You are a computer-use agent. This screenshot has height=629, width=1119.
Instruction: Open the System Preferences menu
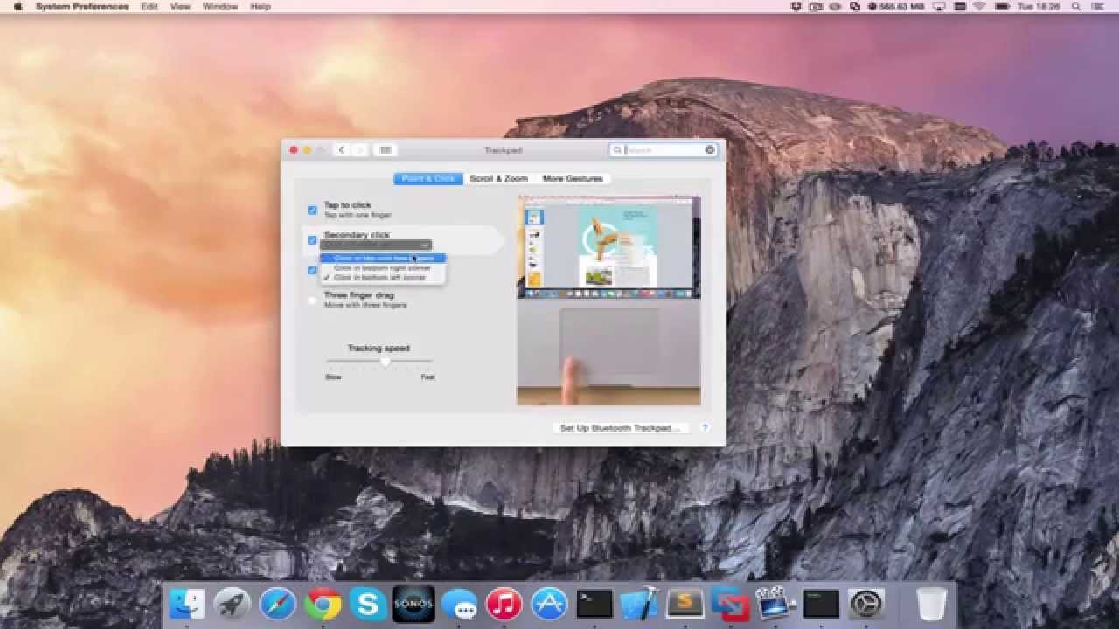(x=82, y=6)
